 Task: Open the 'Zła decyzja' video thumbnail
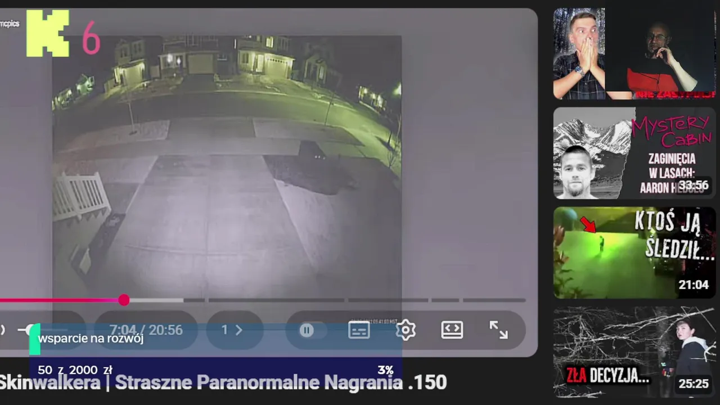634,352
